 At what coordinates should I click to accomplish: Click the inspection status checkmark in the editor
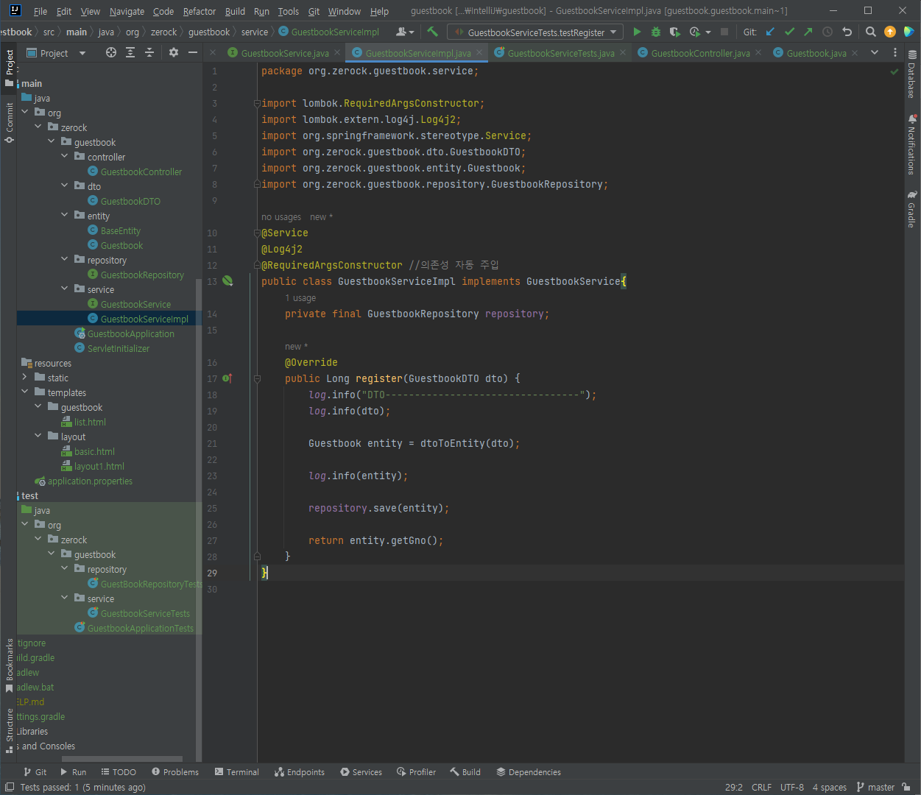894,71
